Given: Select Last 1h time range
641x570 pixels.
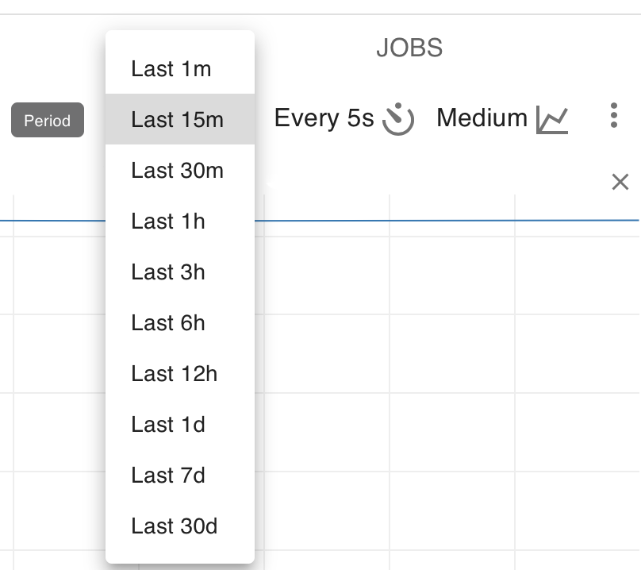Looking at the screenshot, I should 180,221.
